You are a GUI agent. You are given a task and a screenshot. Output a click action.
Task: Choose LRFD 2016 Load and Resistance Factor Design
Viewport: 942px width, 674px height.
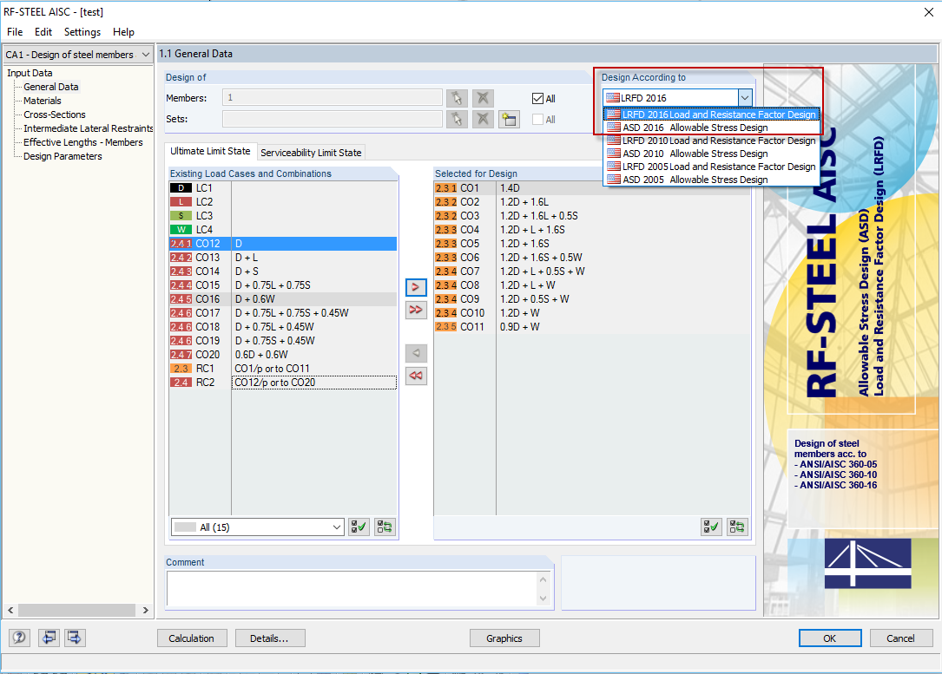[x=711, y=114]
